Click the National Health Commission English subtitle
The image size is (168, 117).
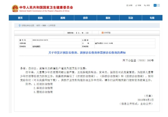[44, 11]
